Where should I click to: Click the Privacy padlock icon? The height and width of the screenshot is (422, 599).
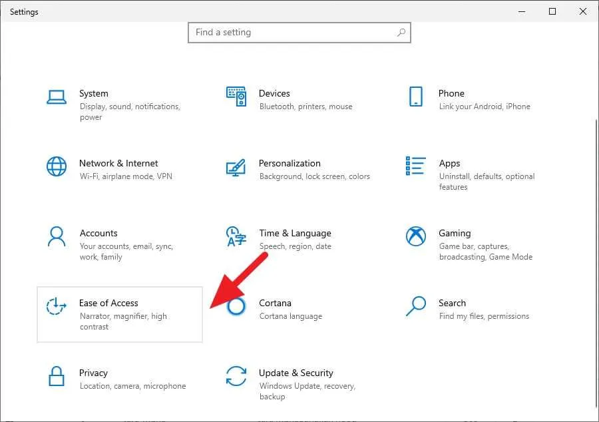[57, 376]
